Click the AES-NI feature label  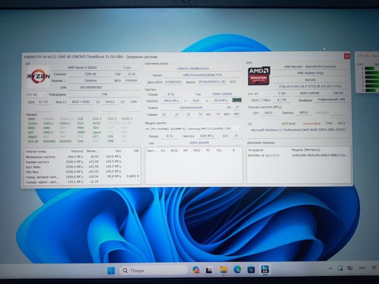point(33,142)
